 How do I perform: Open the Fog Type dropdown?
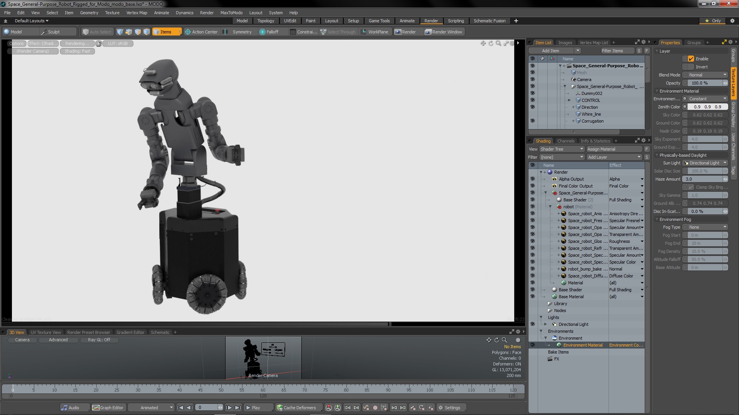tap(707, 227)
